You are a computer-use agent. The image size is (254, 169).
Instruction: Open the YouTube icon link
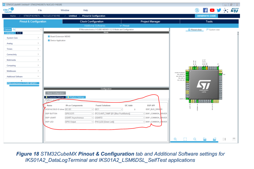pos(212,10)
